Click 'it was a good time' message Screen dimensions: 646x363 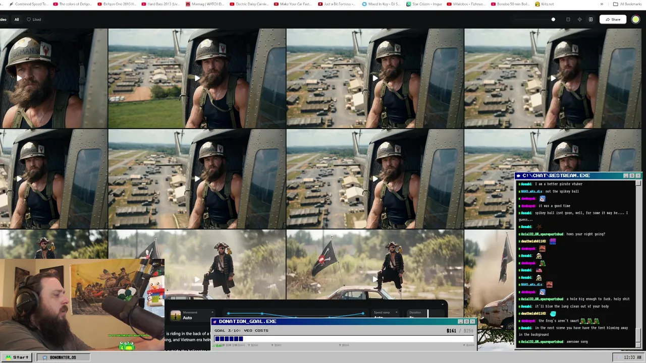pos(554,206)
